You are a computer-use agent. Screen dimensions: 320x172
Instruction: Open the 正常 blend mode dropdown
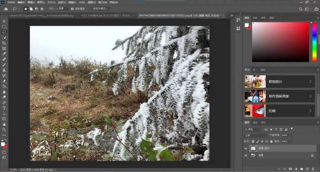coord(256,135)
